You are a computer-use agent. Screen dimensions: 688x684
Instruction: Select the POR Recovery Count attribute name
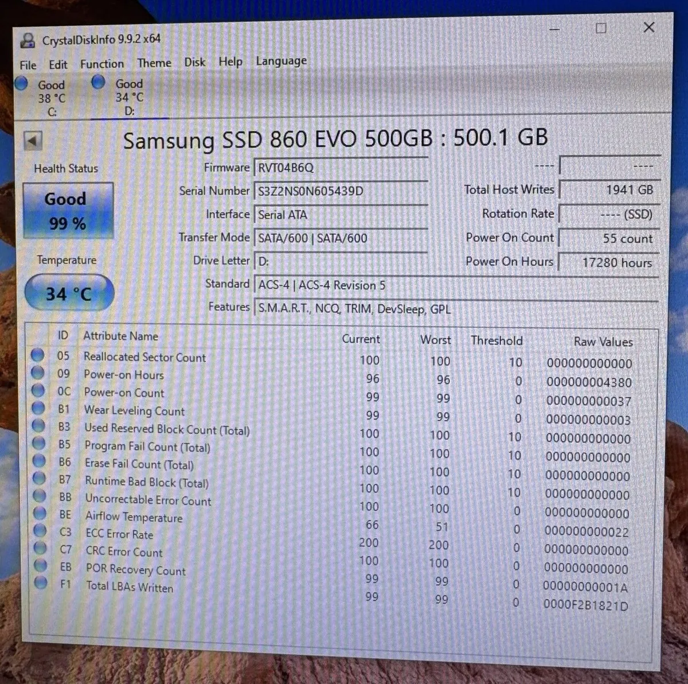135,569
